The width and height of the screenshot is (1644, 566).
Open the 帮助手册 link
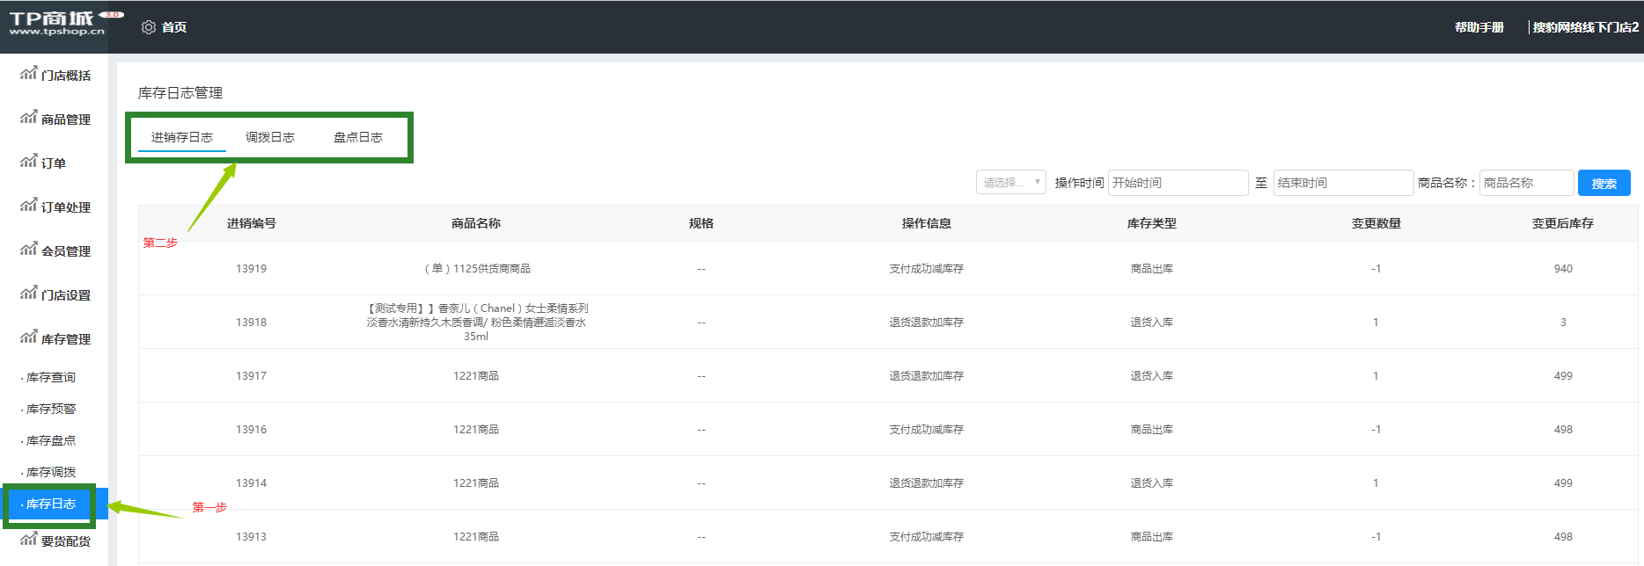tap(1479, 27)
